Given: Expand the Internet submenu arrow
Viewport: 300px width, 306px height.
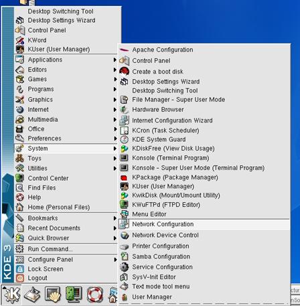Looking at the screenshot, I should pos(115,109).
